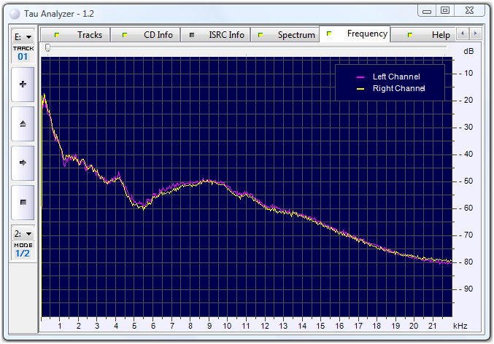Screen dimensions: 494x344
Task: Click the plus button in the sidebar
Action: (x=22, y=85)
